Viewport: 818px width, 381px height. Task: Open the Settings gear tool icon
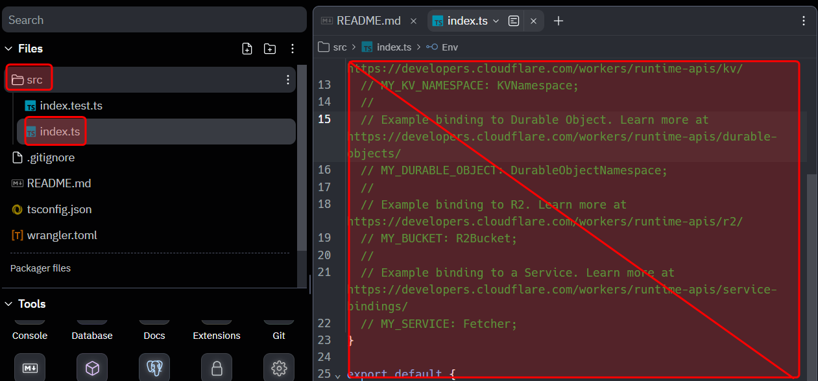[279, 367]
